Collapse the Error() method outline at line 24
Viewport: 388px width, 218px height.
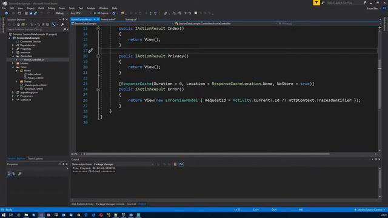tap(98, 89)
